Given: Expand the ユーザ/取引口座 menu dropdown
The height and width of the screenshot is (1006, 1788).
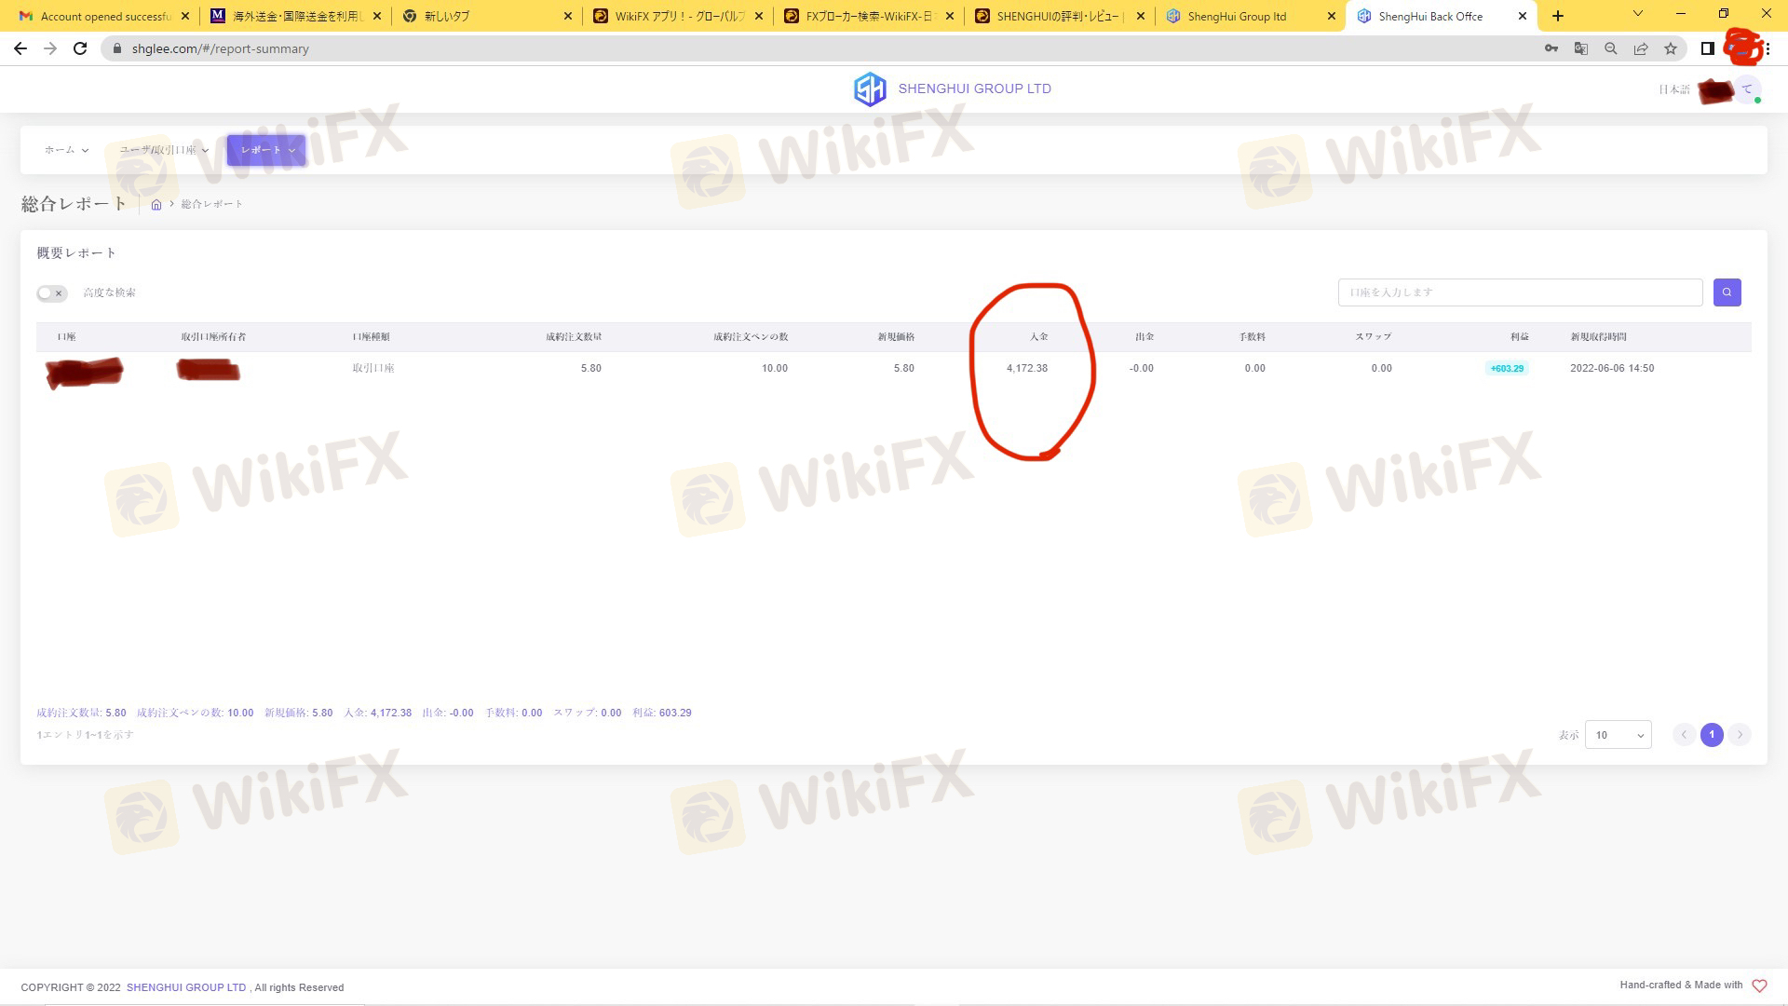Looking at the screenshot, I should pyautogui.click(x=164, y=150).
